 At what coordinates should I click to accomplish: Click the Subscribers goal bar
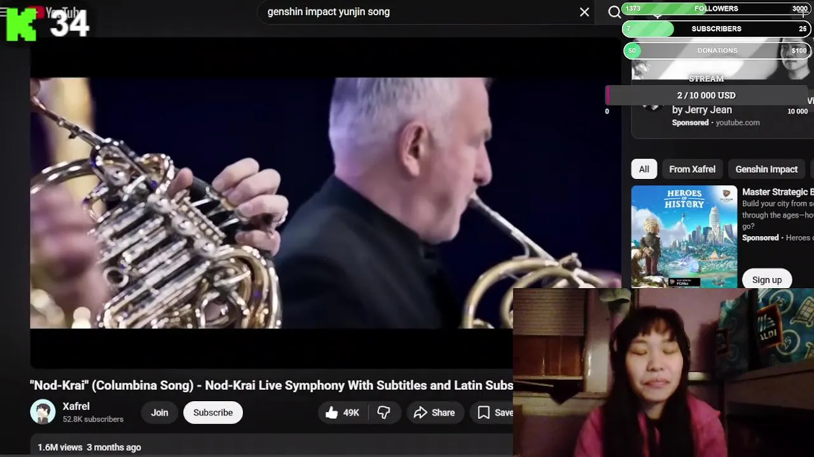[716, 29]
